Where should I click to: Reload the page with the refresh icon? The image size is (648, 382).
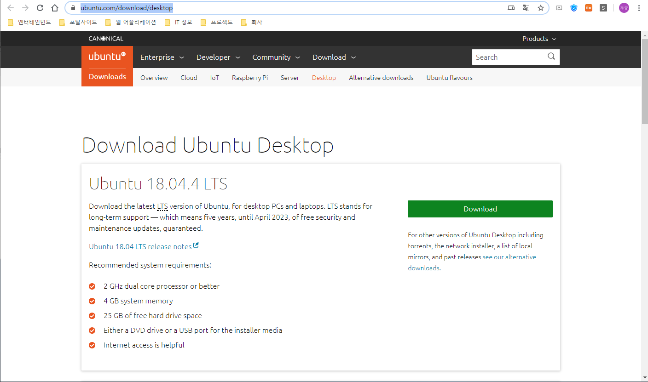click(40, 8)
